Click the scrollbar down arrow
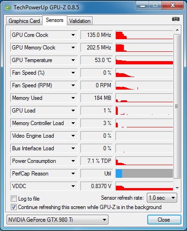This screenshot has width=187, height=231. pos(177,188)
